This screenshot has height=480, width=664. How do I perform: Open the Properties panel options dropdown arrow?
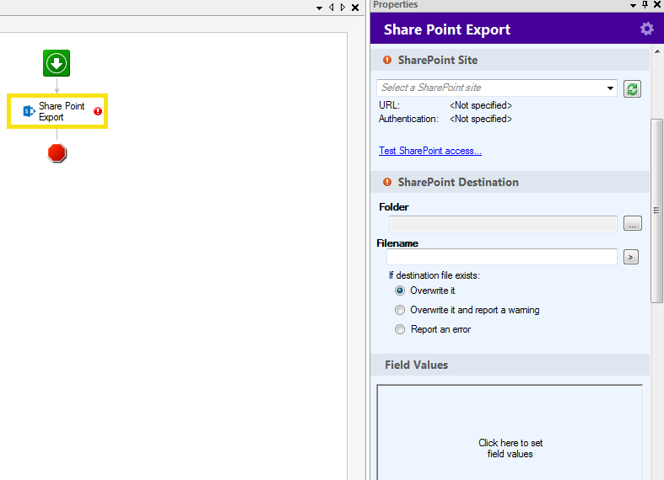pyautogui.click(x=633, y=6)
